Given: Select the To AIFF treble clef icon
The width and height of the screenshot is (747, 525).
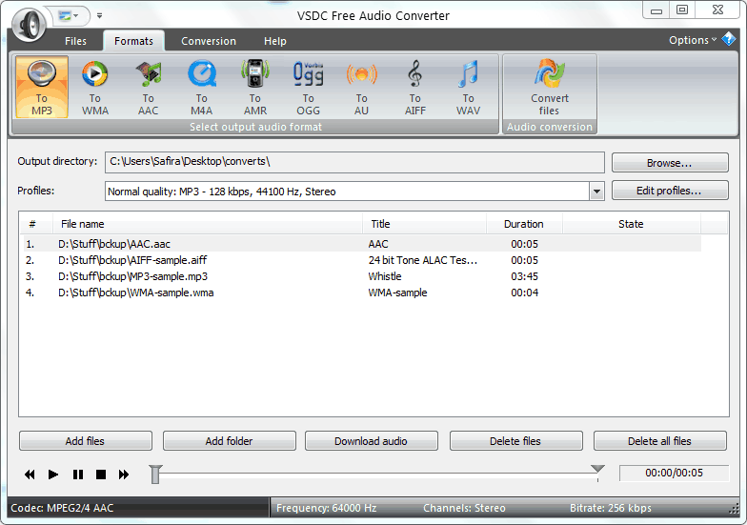Looking at the screenshot, I should [x=415, y=87].
